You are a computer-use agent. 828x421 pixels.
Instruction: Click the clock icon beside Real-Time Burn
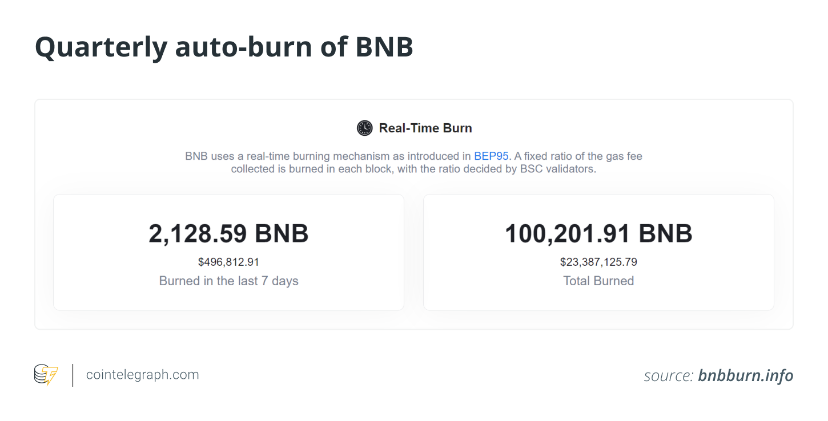click(364, 128)
